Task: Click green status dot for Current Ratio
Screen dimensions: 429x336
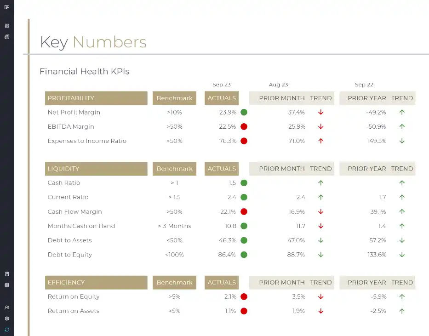Action: [x=244, y=197]
